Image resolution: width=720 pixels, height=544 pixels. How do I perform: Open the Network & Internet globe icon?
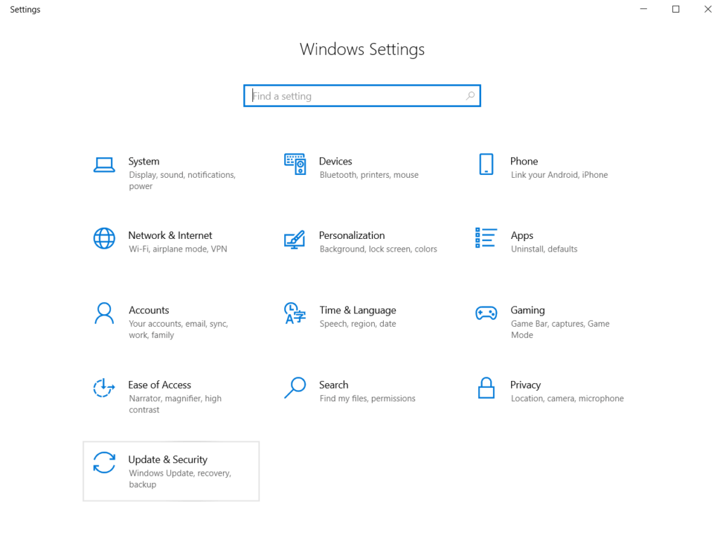104,238
